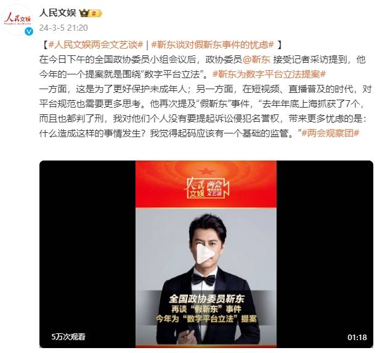The width and height of the screenshot is (377, 353).
Task: Open hashtag #靳东为数字平台立法提案#
Action: coord(269,74)
